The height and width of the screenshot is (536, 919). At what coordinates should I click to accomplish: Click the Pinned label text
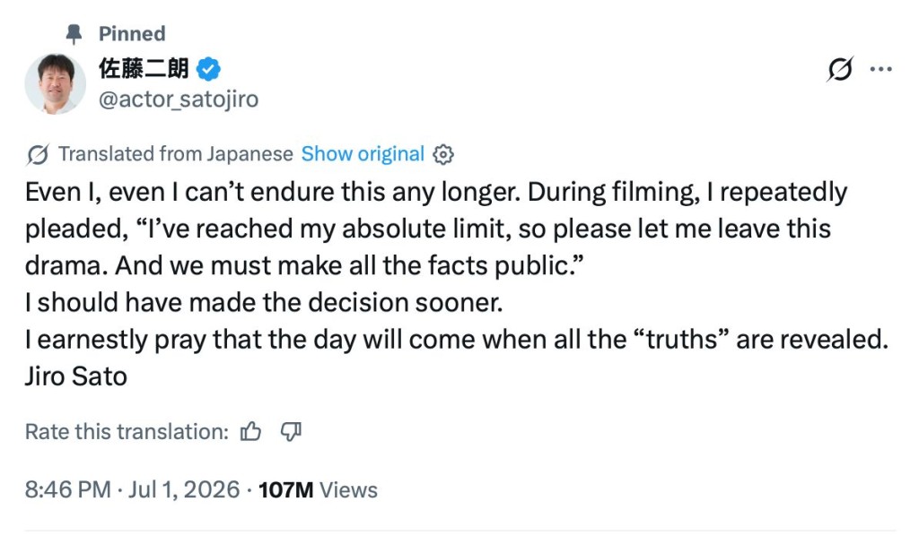point(132,34)
